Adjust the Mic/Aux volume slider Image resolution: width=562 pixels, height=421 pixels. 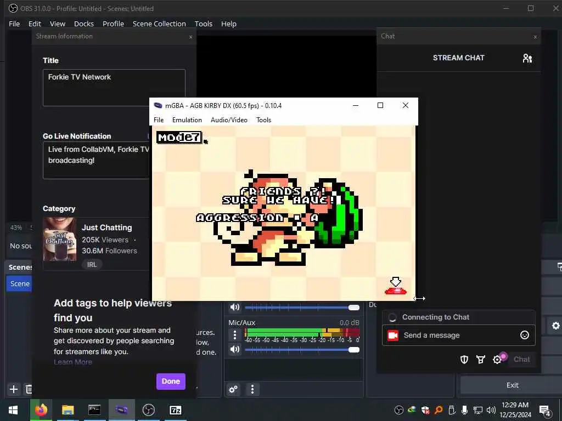(x=302, y=350)
